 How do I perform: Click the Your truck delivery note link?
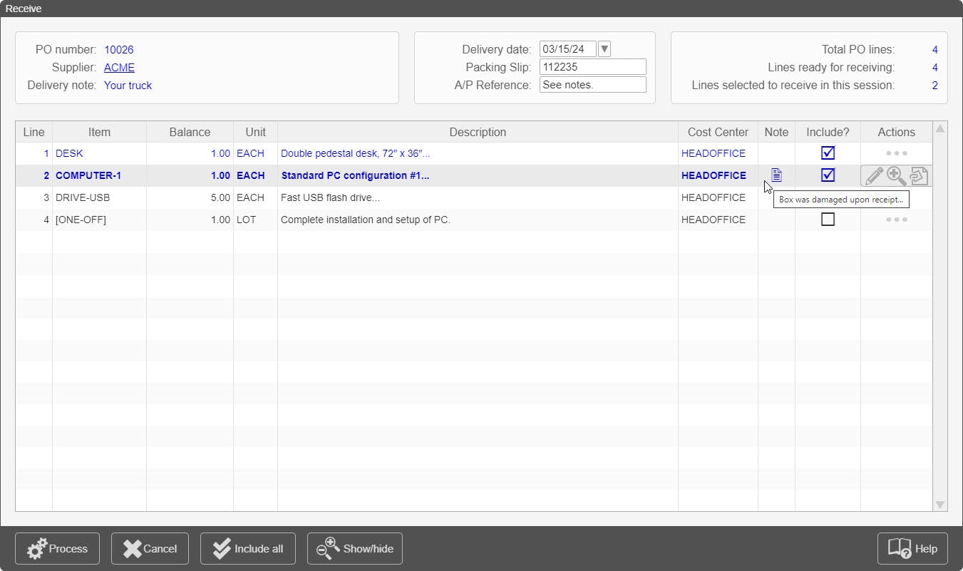tap(128, 85)
